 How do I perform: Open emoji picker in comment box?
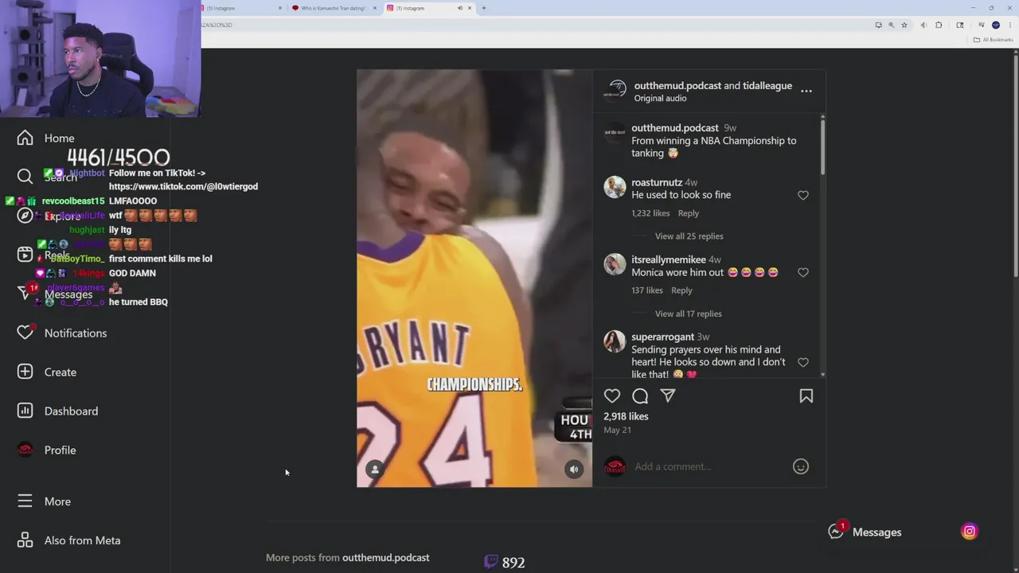pyautogui.click(x=801, y=466)
